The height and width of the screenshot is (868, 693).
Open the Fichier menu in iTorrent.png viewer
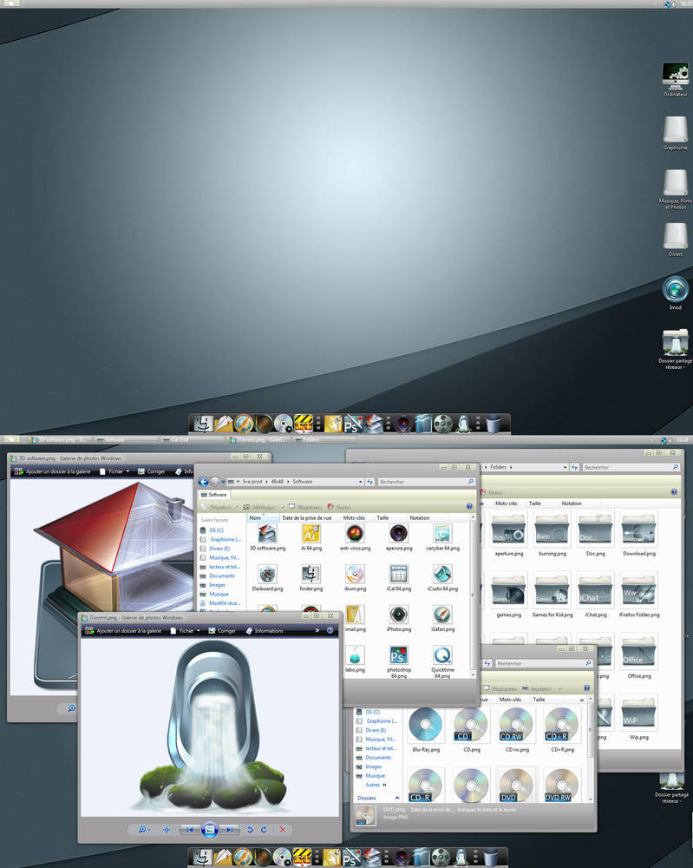pyautogui.click(x=186, y=630)
